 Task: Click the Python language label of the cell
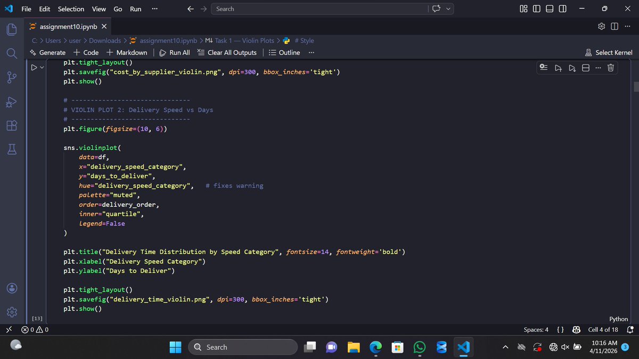618,319
